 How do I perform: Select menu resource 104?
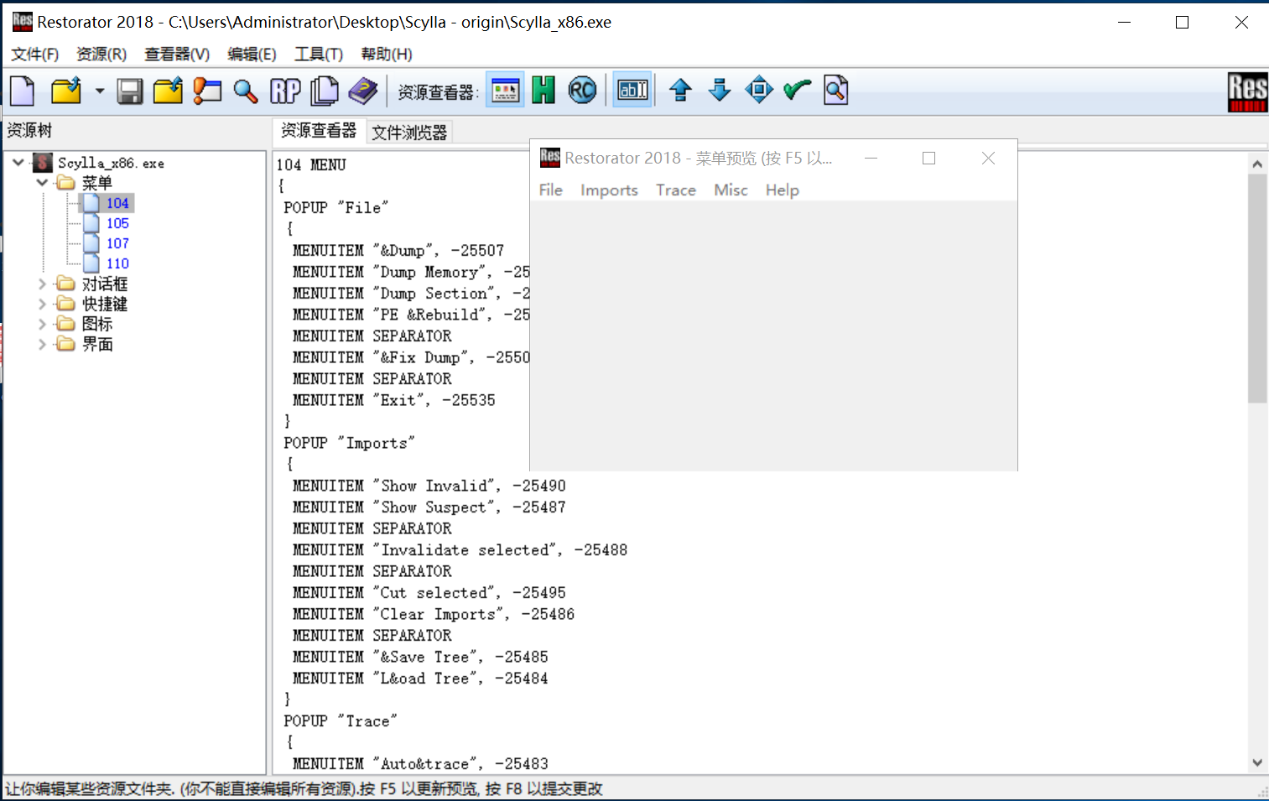tap(117, 203)
